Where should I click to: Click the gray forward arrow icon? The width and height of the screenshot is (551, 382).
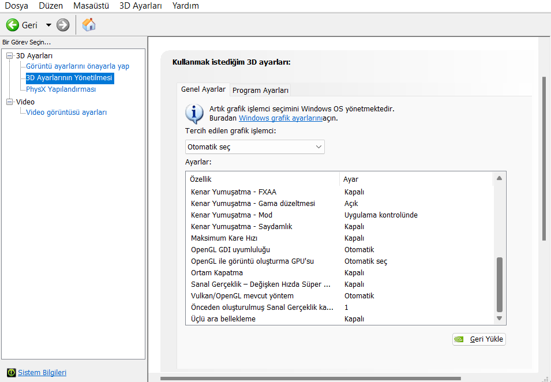click(x=63, y=25)
